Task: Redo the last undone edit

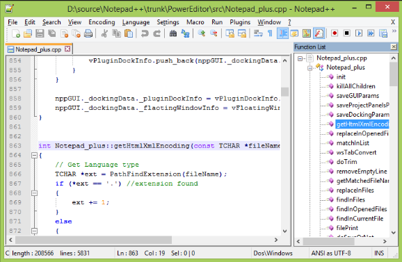Action: click(157, 33)
